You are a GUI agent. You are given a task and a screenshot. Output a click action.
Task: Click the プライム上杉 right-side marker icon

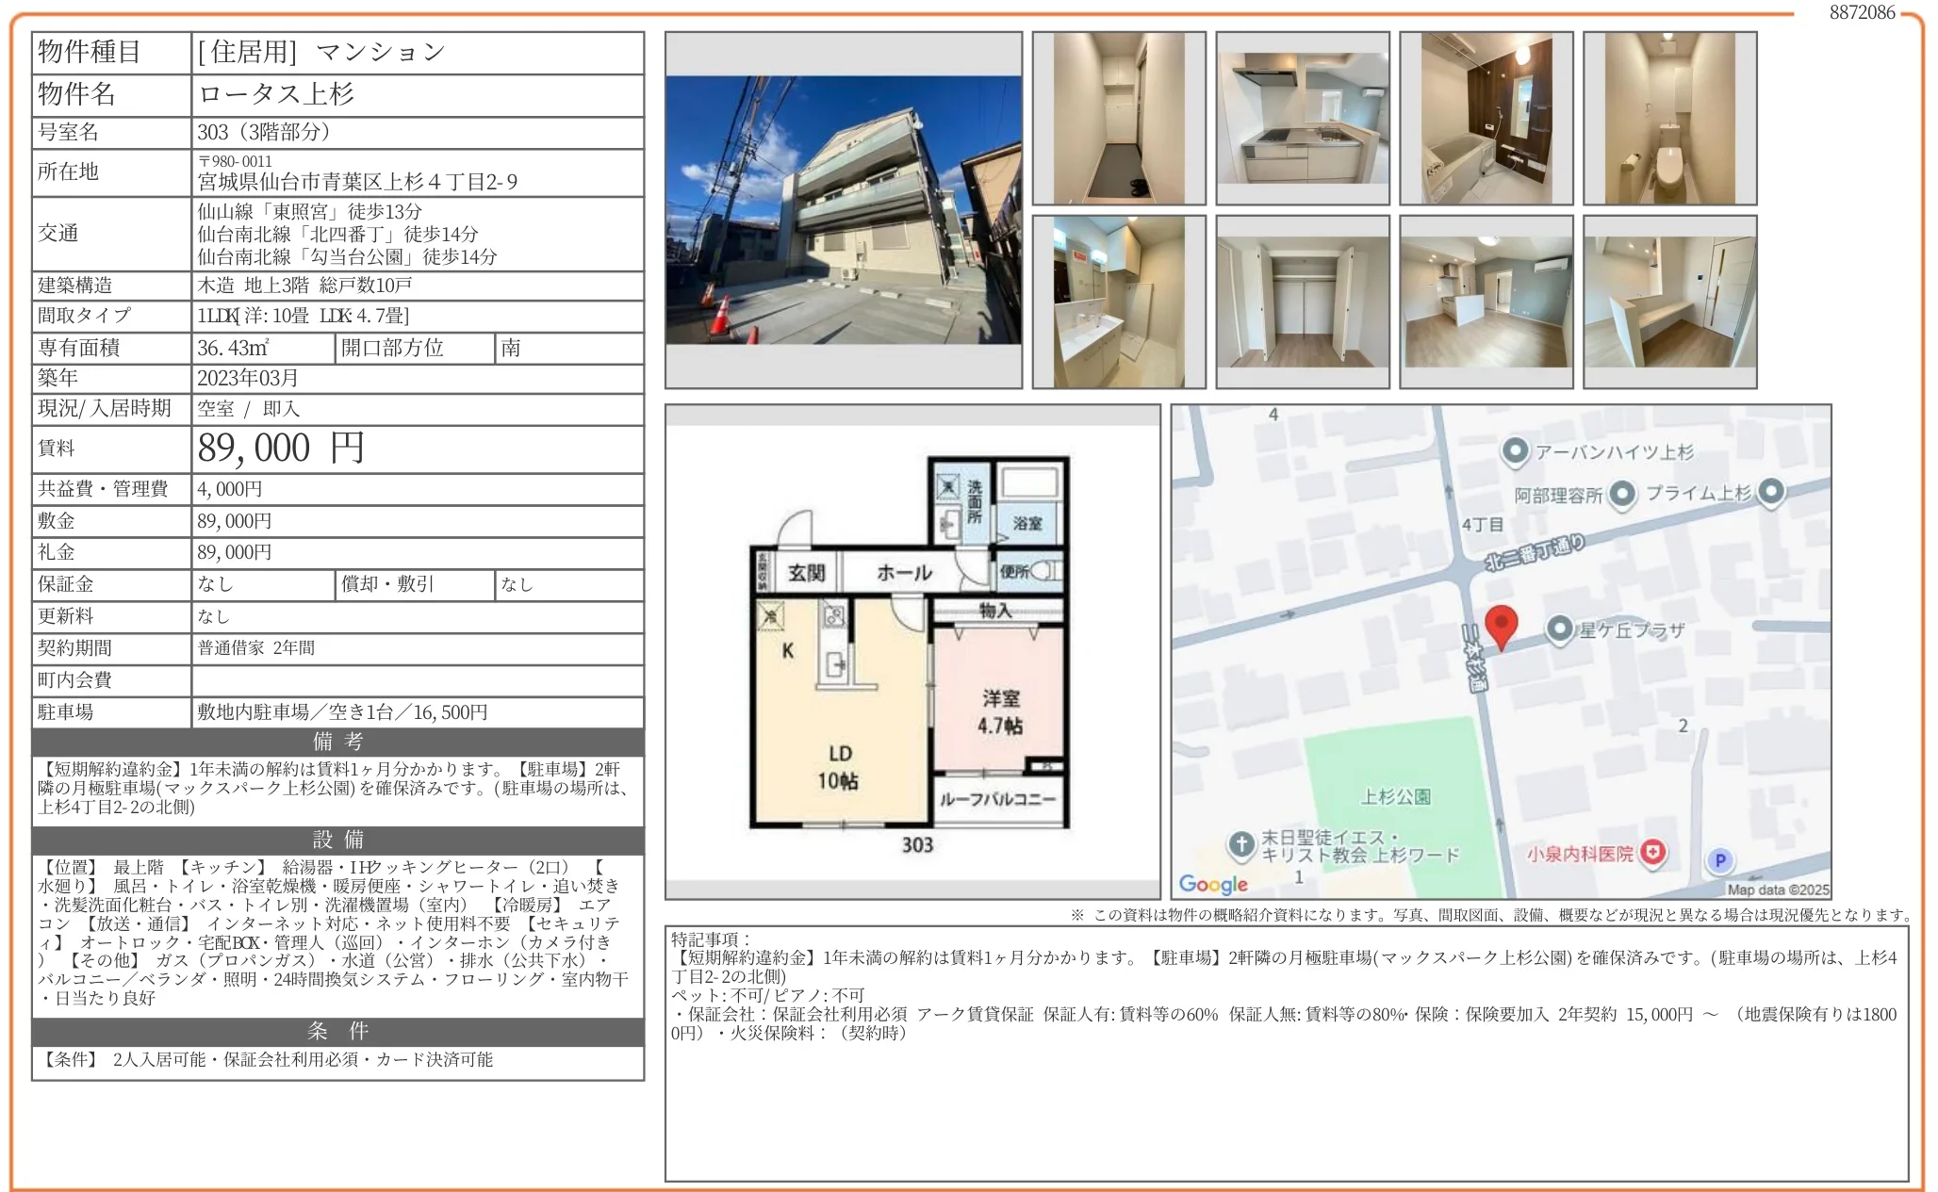tap(1771, 491)
